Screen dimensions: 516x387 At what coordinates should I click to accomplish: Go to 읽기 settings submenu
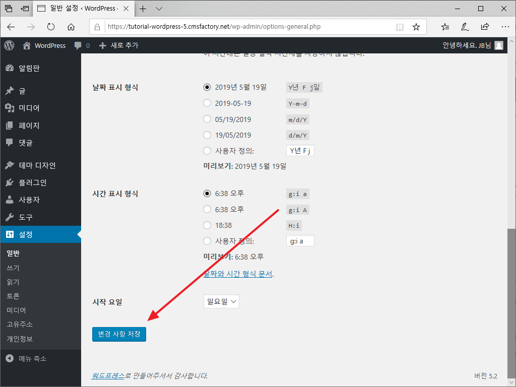coord(13,282)
